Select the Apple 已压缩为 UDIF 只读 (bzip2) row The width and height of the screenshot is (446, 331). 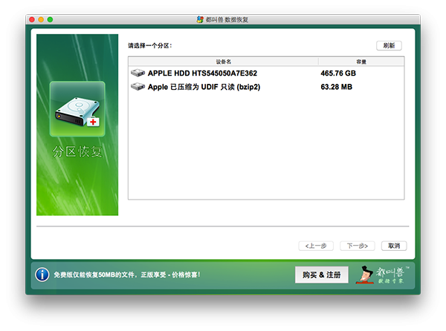pyautogui.click(x=266, y=87)
